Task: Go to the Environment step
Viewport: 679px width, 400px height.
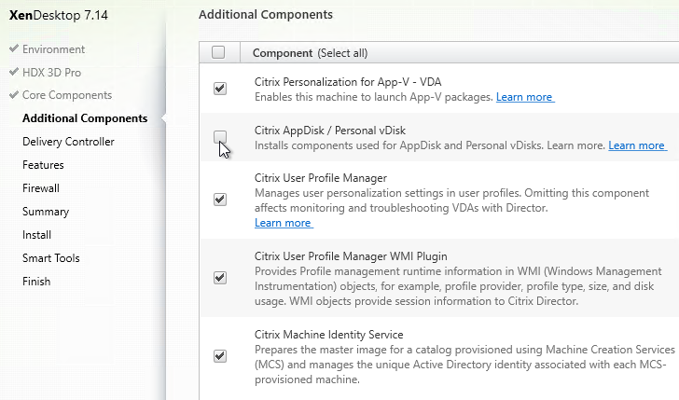Action: click(54, 49)
